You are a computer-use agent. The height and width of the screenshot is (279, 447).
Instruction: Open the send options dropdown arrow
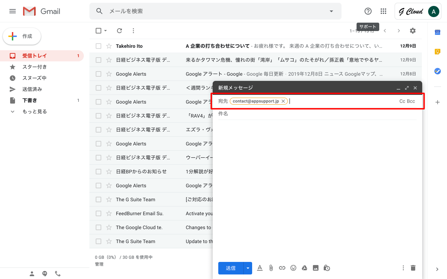click(x=248, y=268)
